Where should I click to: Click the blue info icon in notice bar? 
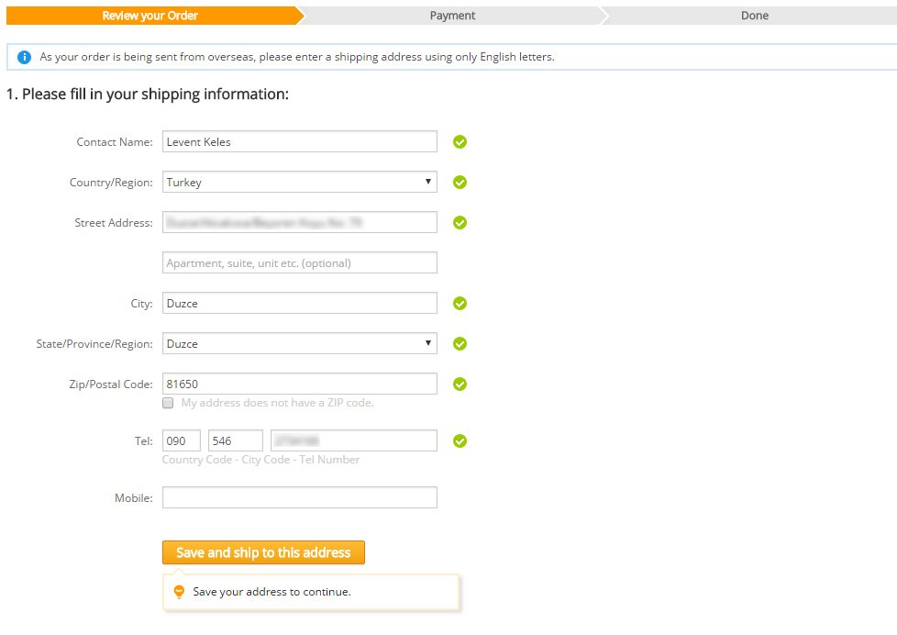point(24,57)
